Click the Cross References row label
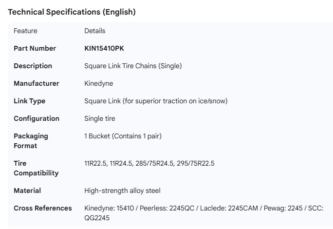333x229 pixels. pyautogui.click(x=42, y=208)
